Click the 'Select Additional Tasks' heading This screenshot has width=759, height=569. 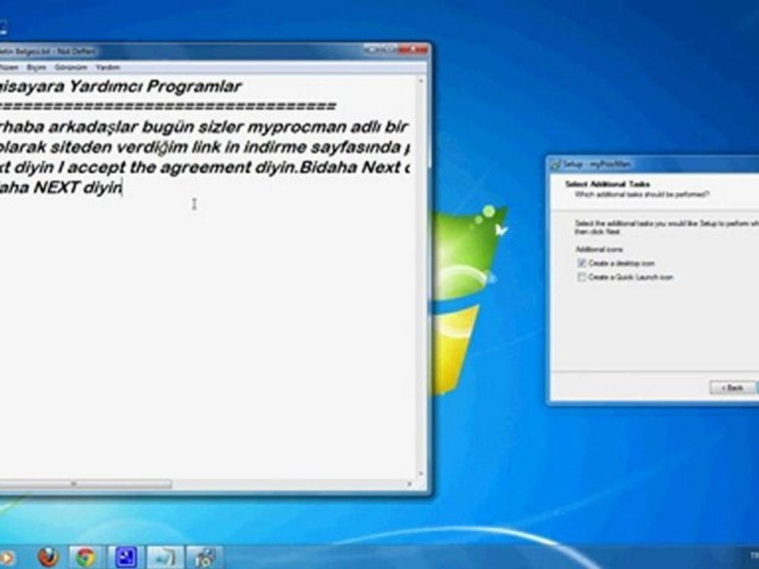coord(607,184)
